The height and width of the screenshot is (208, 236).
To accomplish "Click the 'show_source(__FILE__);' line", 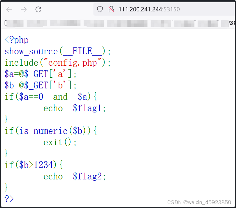I will [x=58, y=51].
